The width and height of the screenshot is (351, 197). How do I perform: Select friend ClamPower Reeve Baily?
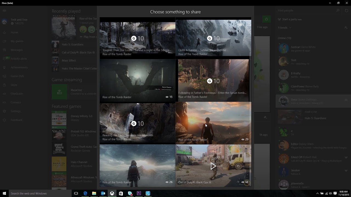click(313, 88)
